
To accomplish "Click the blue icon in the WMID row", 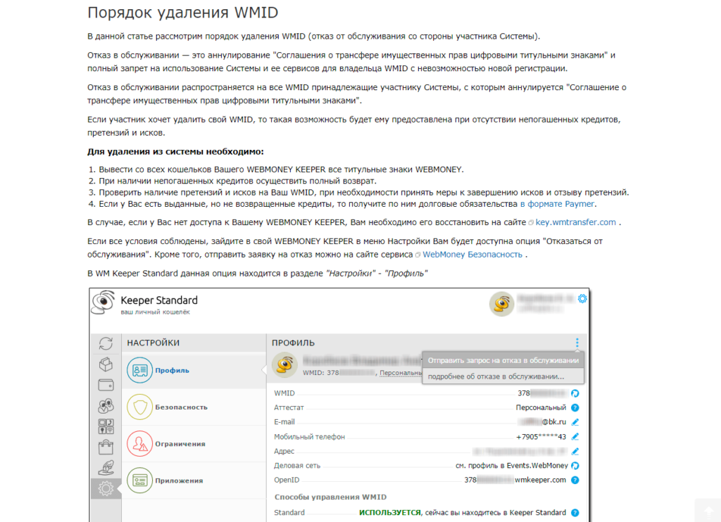I will pos(575,393).
